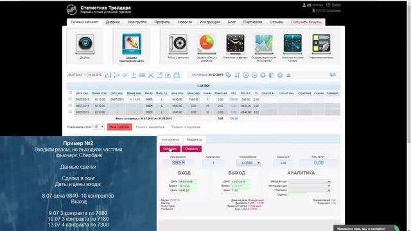Switch to the Котировки tab
Screen dimensions: 411x231
pyautogui.click(x=170, y=140)
